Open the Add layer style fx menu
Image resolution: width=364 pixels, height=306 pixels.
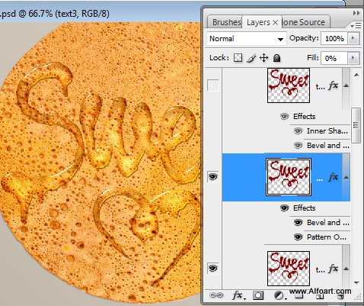point(238,295)
